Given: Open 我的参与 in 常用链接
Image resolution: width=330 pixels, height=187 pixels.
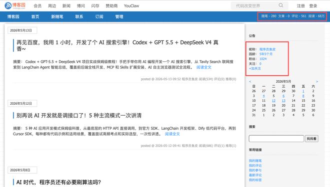Looking at the screenshot, I should tap(255, 171).
